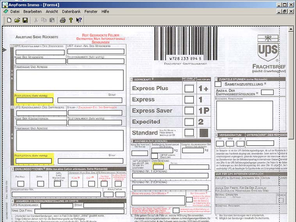Open the Ansicht menu

52,11
